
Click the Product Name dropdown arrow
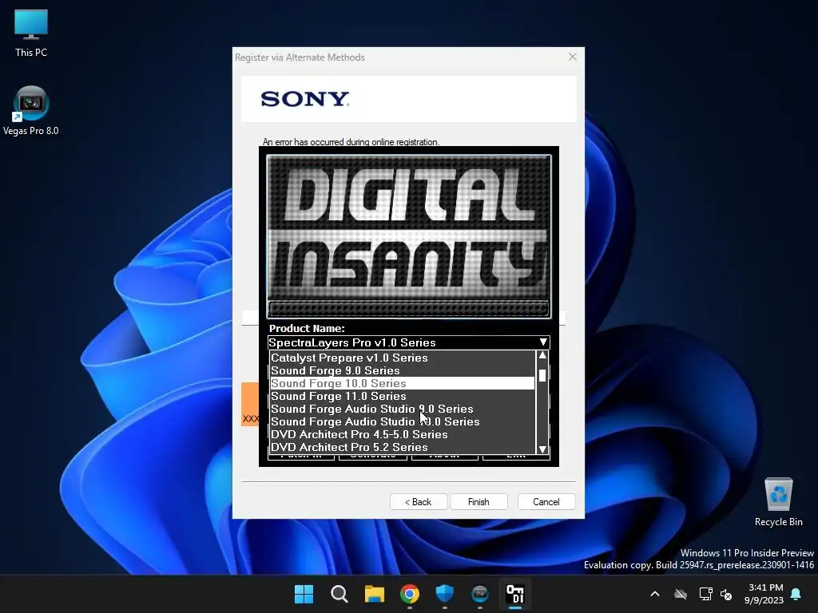pos(543,342)
